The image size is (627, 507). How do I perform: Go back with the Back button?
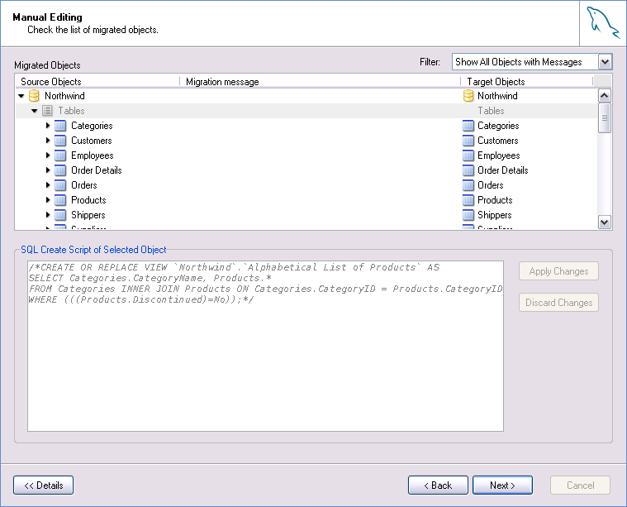[438, 485]
